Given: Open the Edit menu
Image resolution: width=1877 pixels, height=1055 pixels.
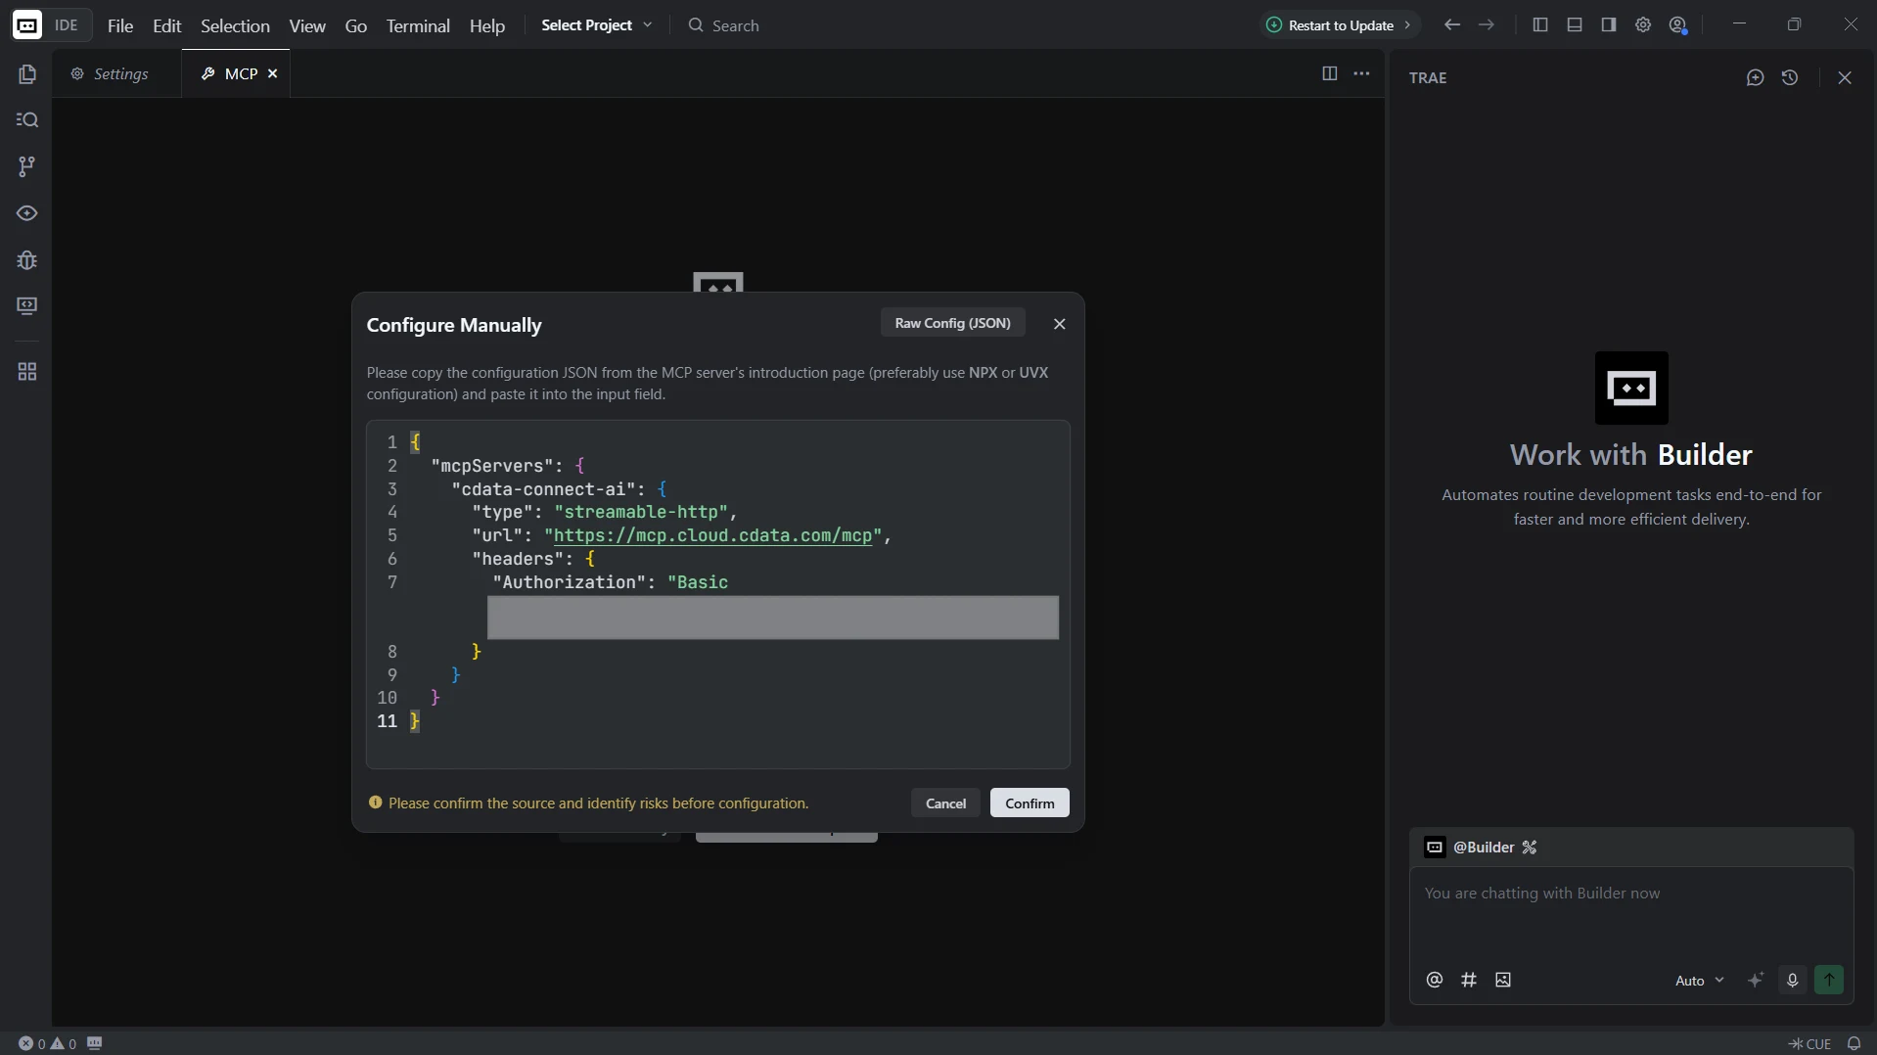Looking at the screenshot, I should (167, 26).
